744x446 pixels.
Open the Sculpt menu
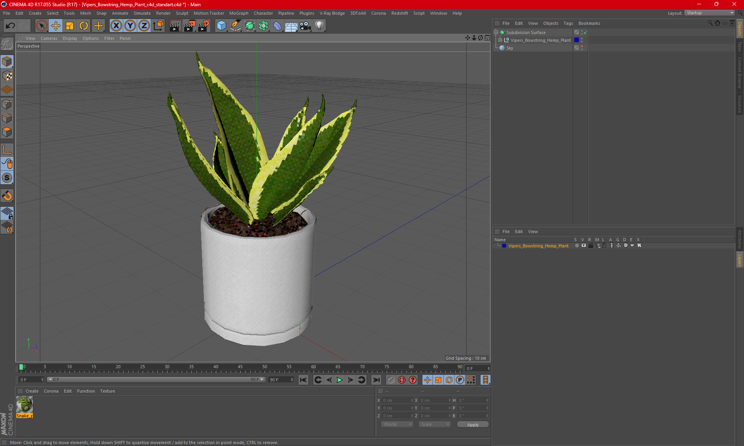[x=182, y=13]
